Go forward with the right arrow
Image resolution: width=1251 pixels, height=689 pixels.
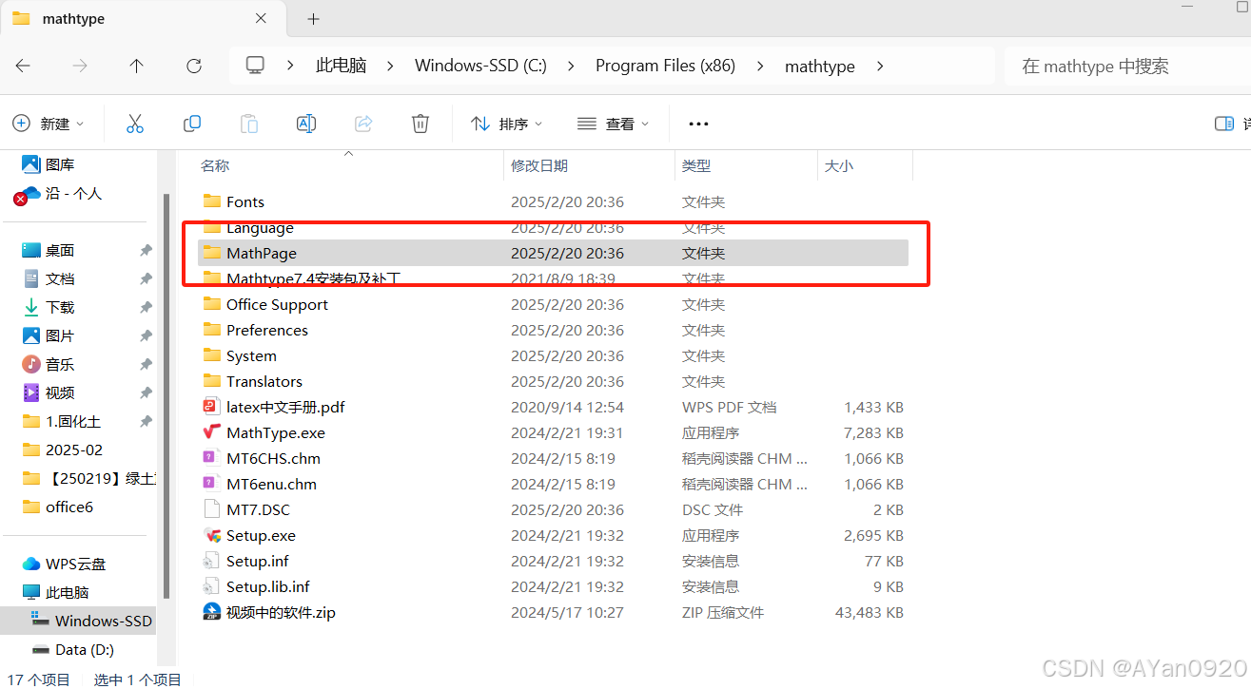pos(80,66)
